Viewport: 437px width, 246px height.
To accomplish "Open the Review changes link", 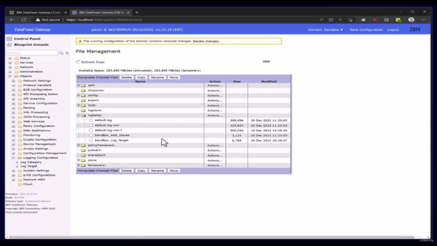I will [206, 41].
